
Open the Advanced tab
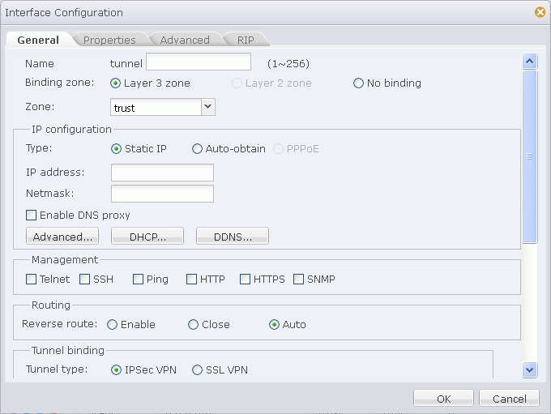(x=185, y=40)
